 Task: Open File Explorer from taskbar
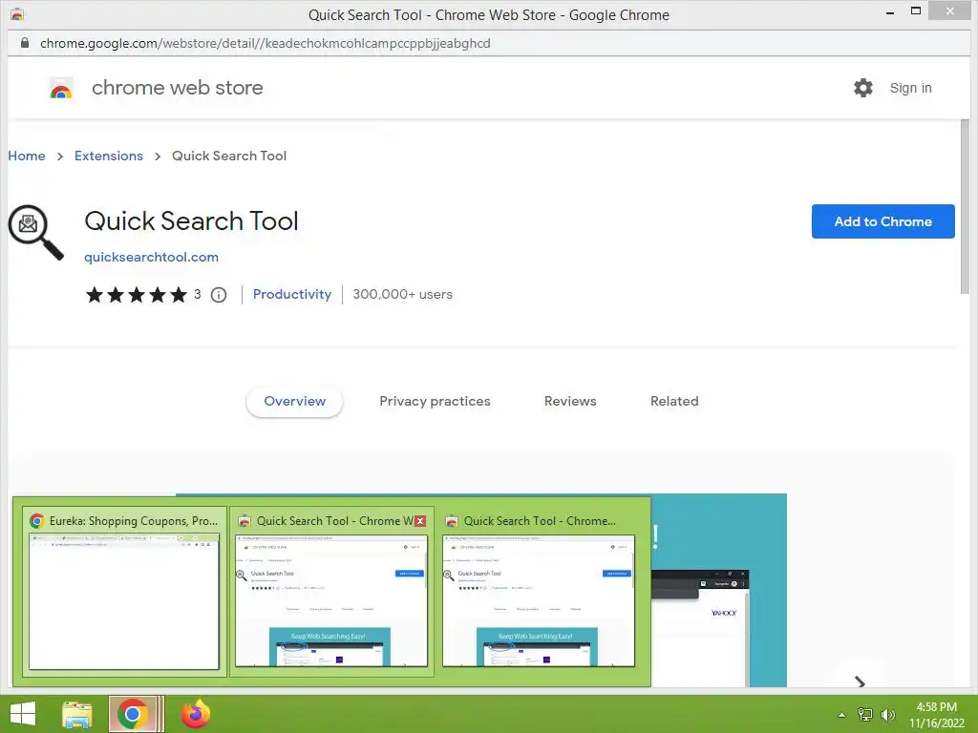(76, 714)
